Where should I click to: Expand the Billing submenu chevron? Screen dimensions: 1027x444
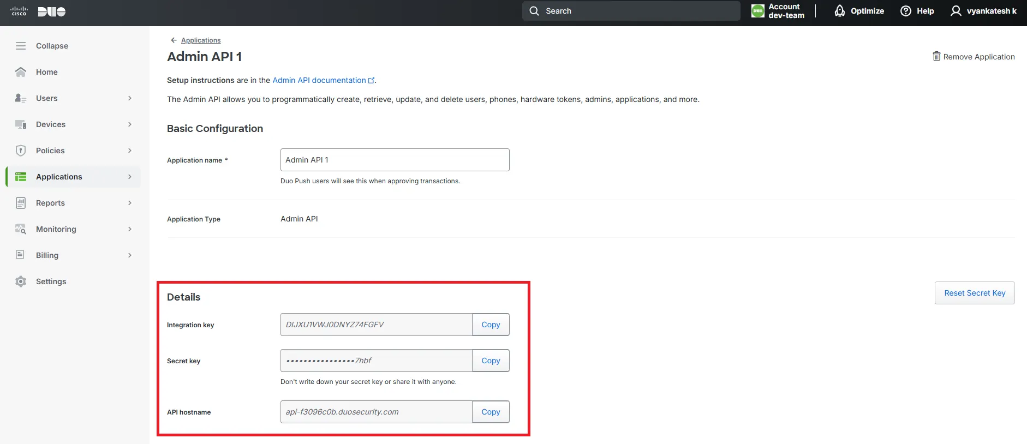[130, 255]
